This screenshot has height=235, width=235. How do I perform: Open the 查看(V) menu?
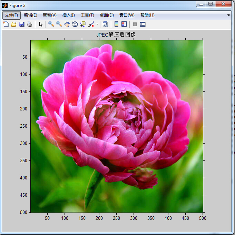[49, 15]
